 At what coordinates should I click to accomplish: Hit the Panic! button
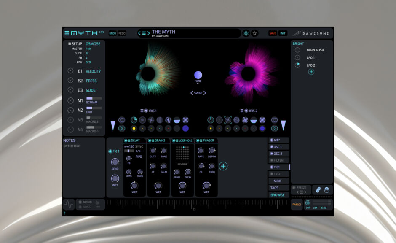[x=297, y=205]
